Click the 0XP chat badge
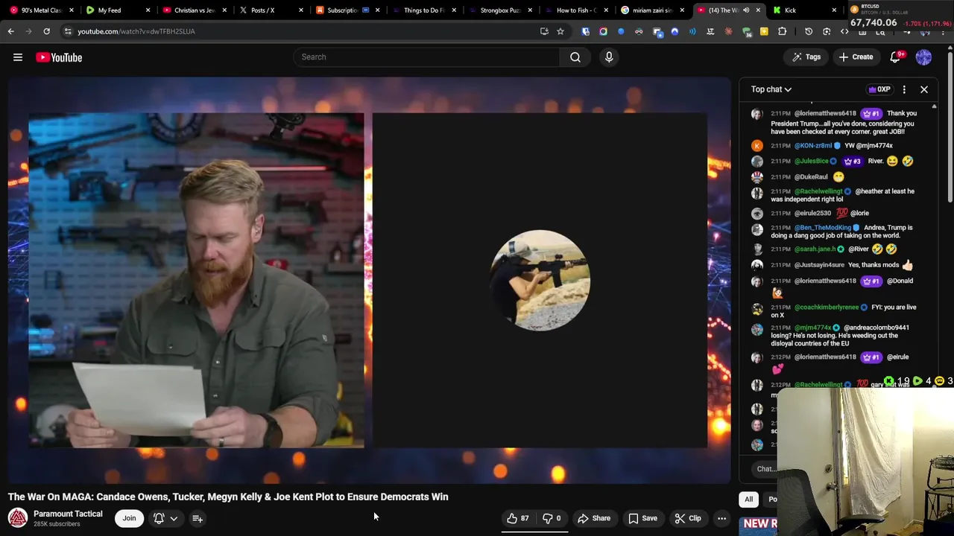This screenshot has height=536, width=954. pyautogui.click(x=879, y=89)
